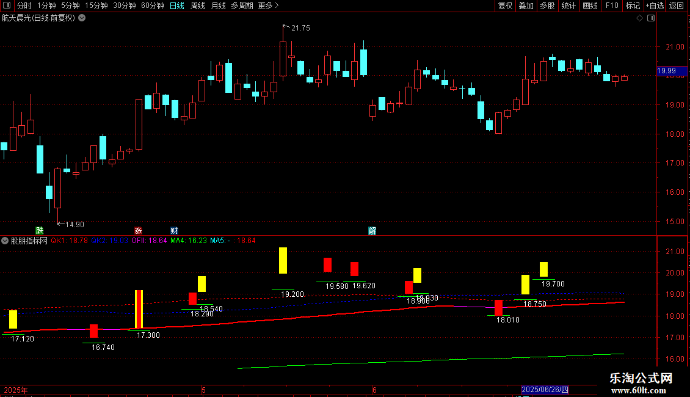Toggle the sidebar panel icon at top-left

click(7, 5)
